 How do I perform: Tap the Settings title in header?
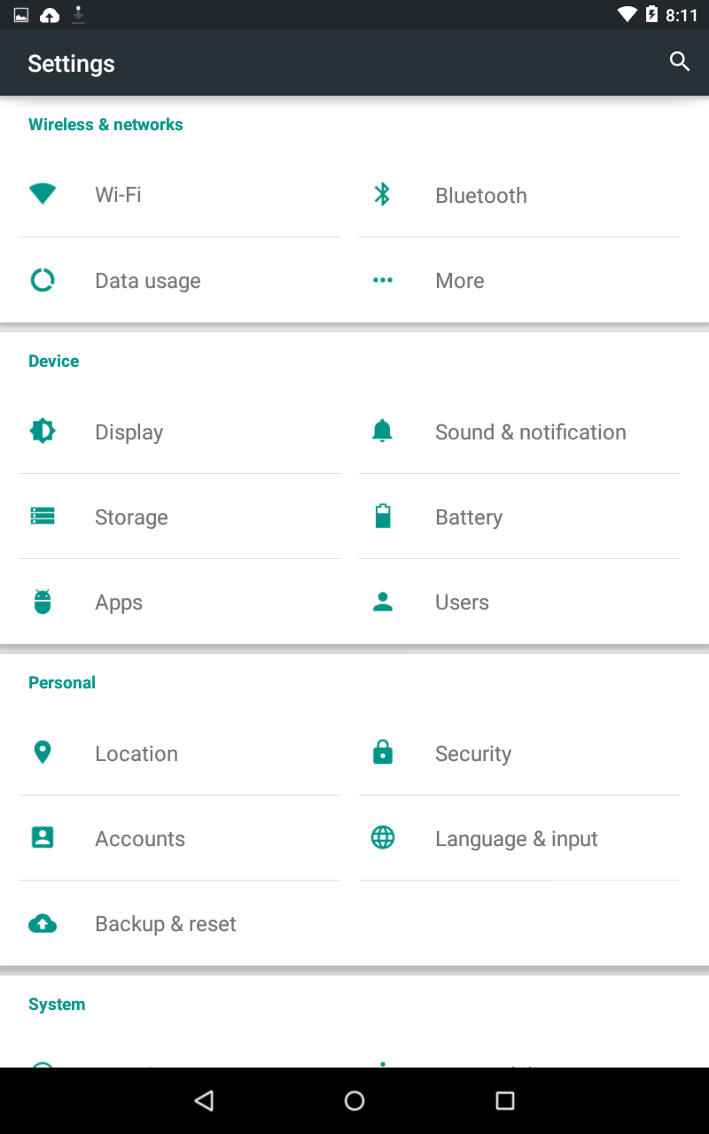point(71,64)
